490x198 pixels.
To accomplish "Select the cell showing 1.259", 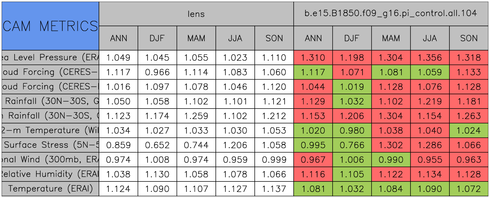I will (196, 116).
